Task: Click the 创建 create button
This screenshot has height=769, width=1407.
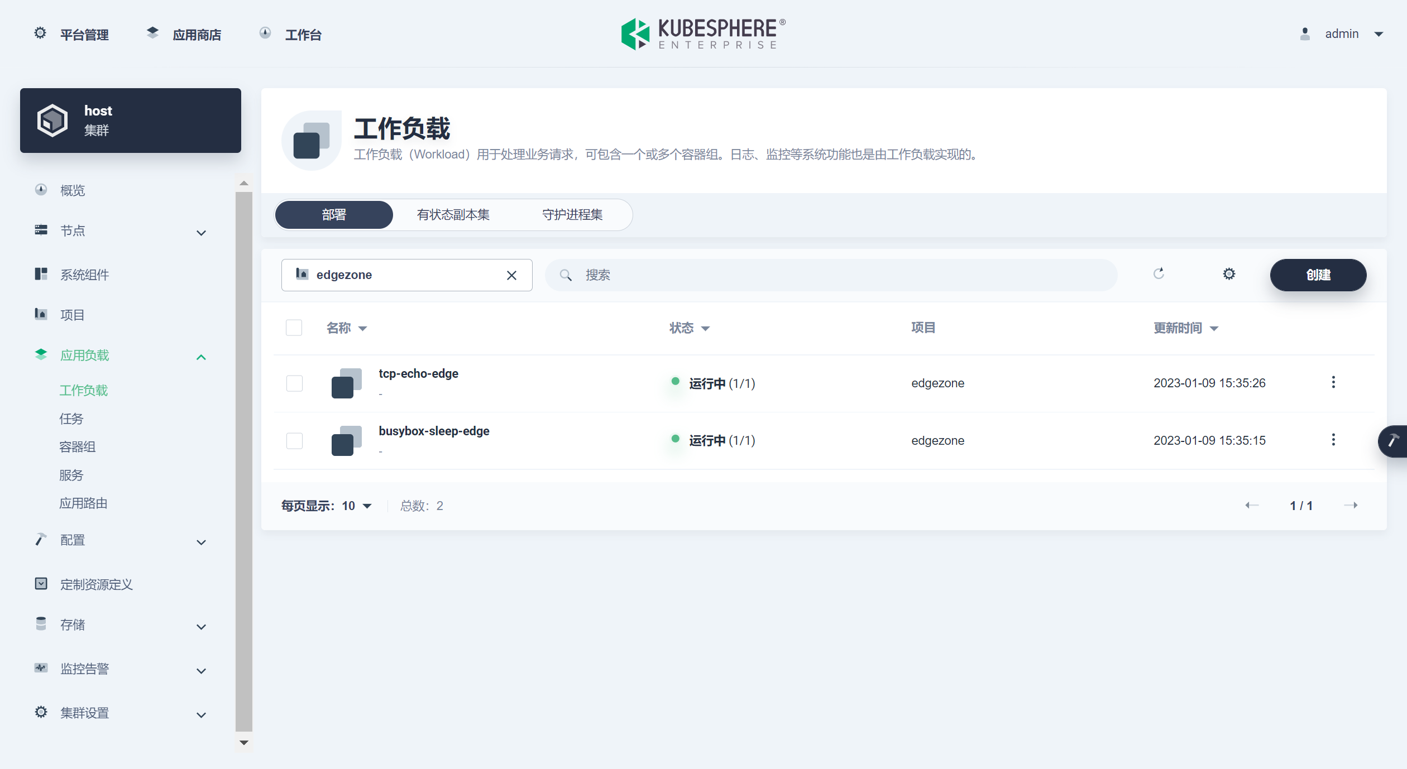Action: 1318,275
